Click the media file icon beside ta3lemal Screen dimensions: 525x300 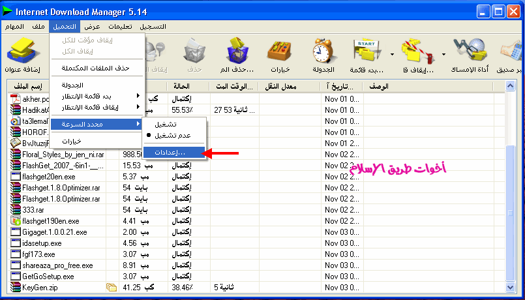point(16,121)
